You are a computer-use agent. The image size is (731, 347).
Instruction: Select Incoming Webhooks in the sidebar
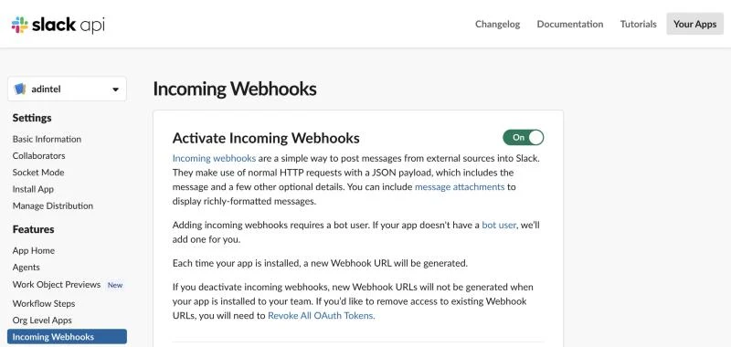(67, 337)
